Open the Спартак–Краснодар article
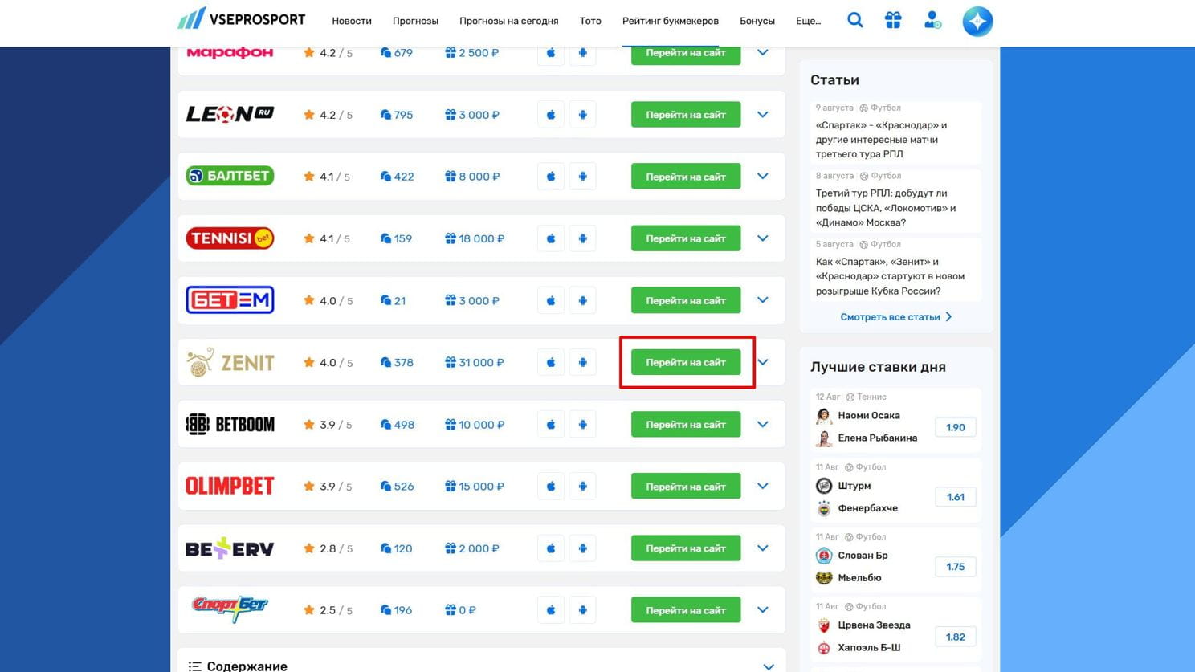The image size is (1195, 672). pyautogui.click(x=882, y=140)
